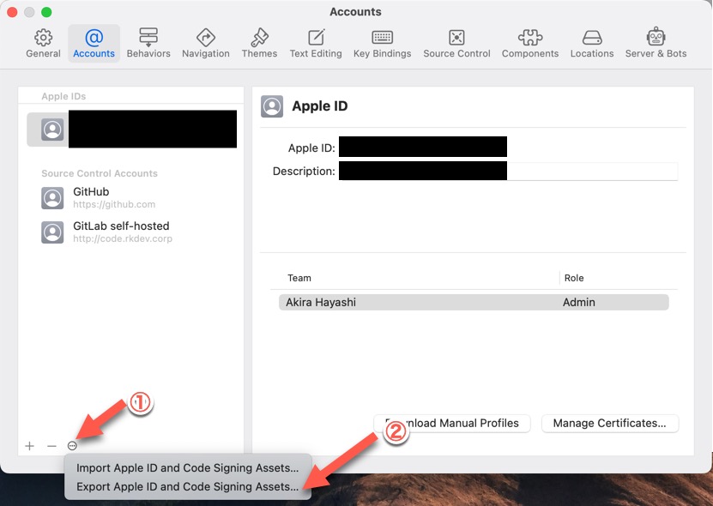The image size is (713, 506).
Task: Click the Team column header
Action: pos(299,278)
